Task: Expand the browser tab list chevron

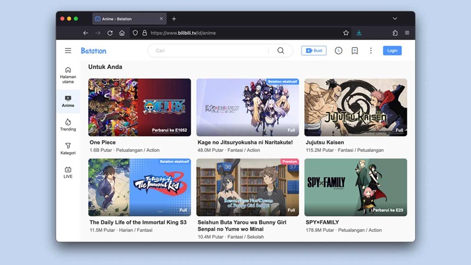Action: 395,19
